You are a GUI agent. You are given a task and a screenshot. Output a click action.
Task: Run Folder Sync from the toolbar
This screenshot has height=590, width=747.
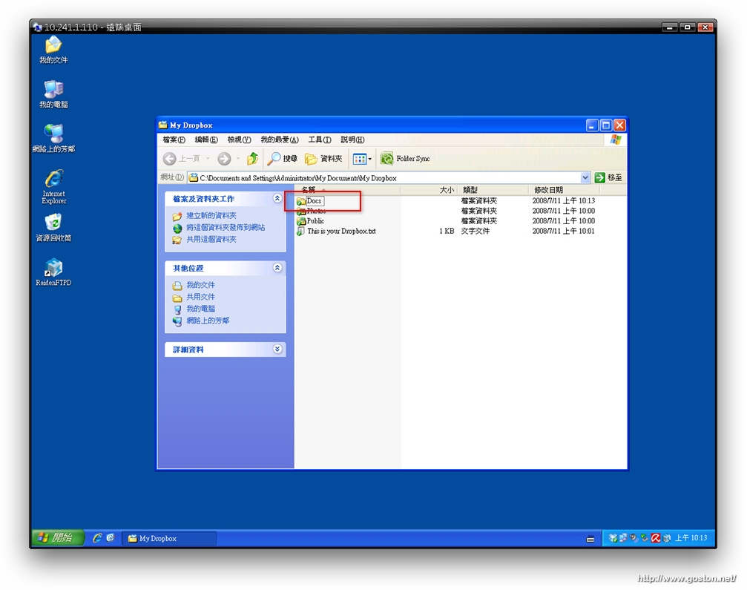(x=405, y=159)
